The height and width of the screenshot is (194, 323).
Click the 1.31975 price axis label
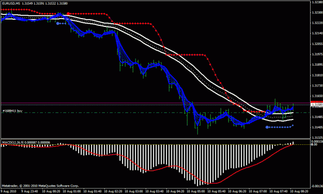click(317, 54)
